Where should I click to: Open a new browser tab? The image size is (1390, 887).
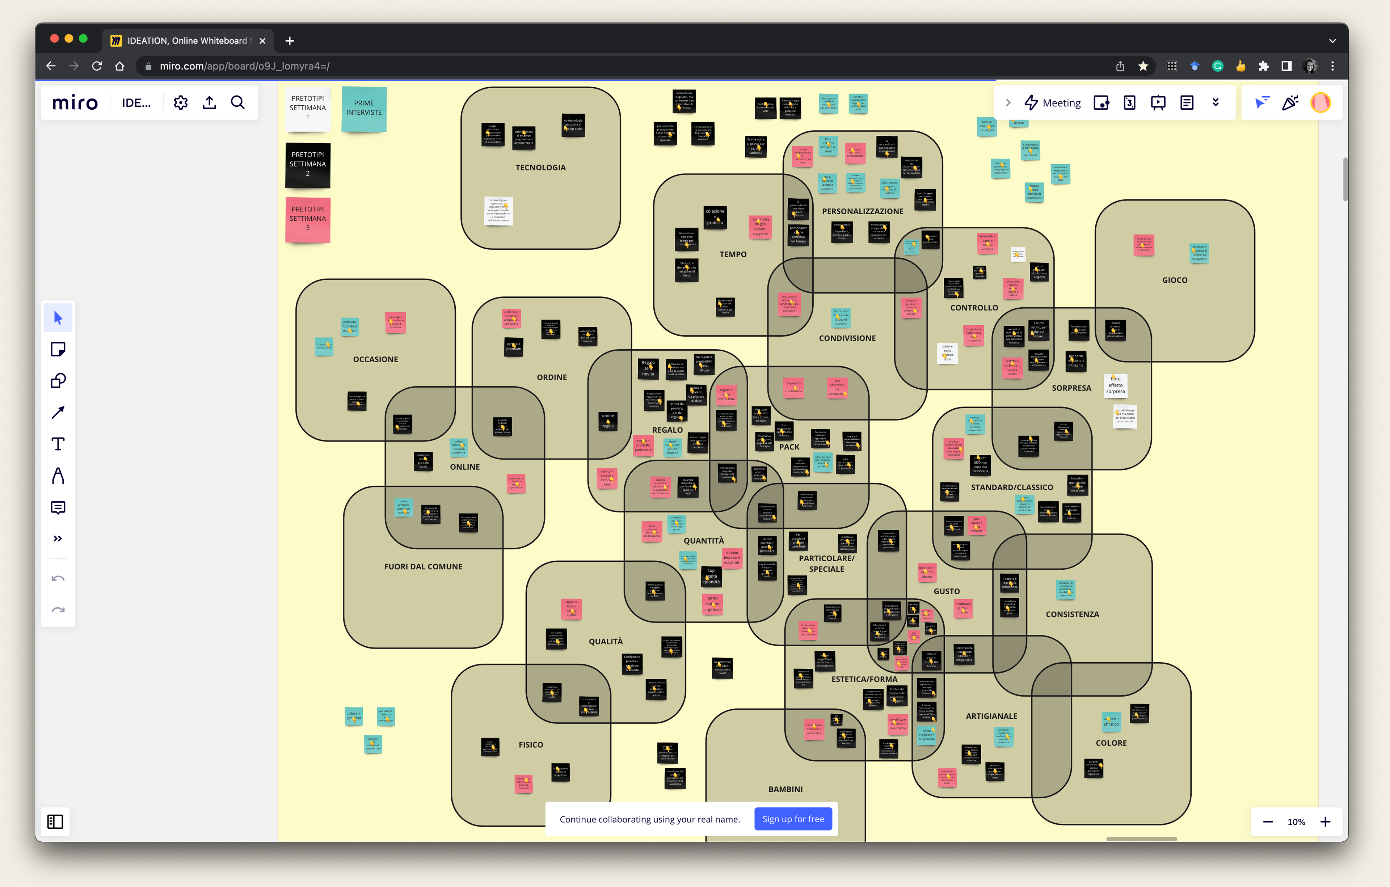290,41
